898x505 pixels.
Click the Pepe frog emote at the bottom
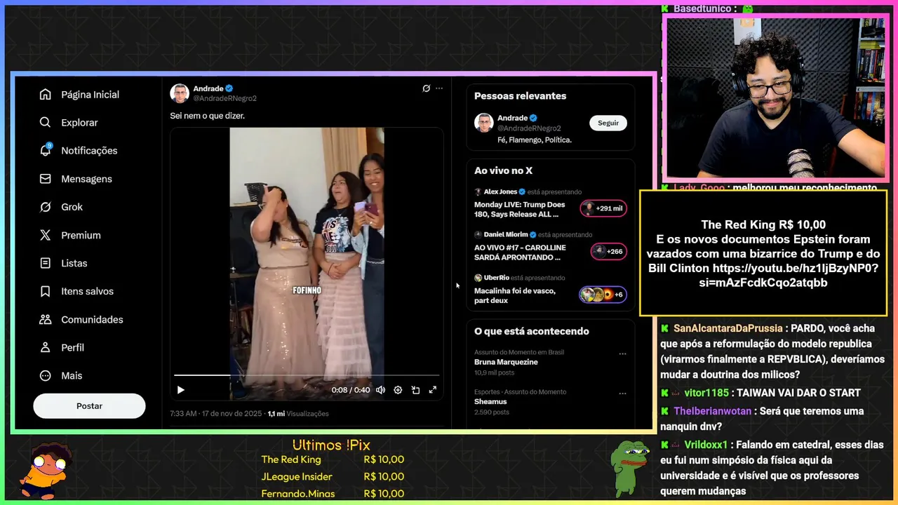point(629,468)
